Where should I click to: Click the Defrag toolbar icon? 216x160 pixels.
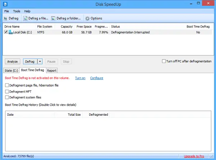click(x=5, y=18)
